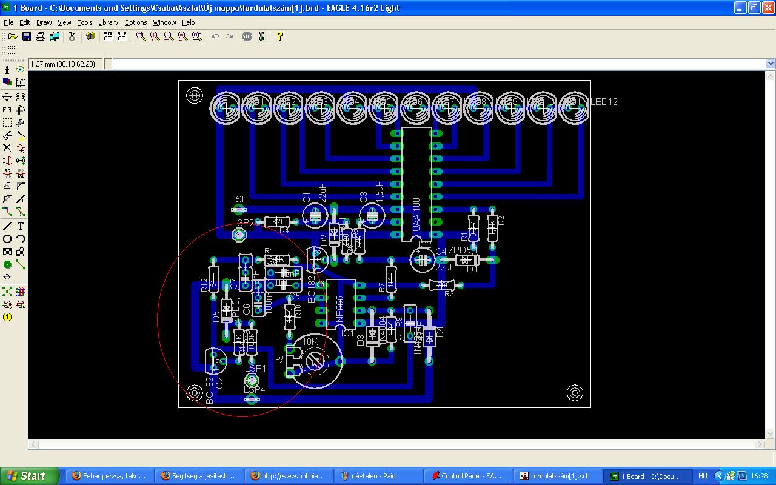Select the Info tool
The image size is (776, 485).
[7, 70]
